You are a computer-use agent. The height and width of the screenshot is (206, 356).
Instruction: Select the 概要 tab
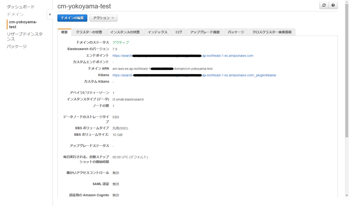(x=65, y=32)
